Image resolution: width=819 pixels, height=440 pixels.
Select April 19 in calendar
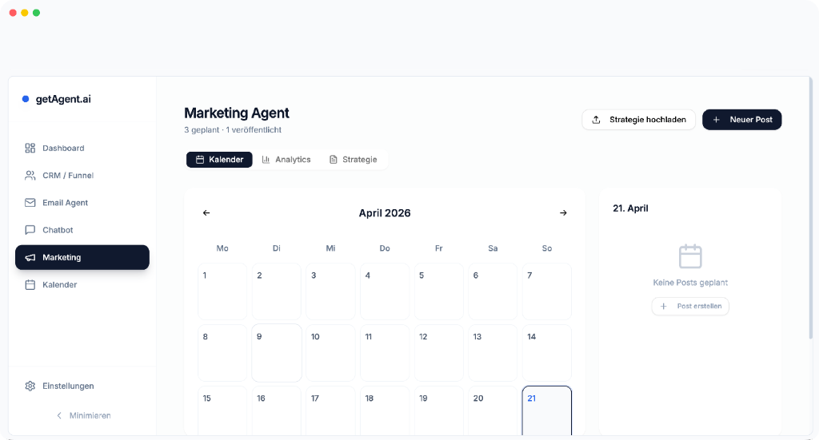tap(439, 410)
